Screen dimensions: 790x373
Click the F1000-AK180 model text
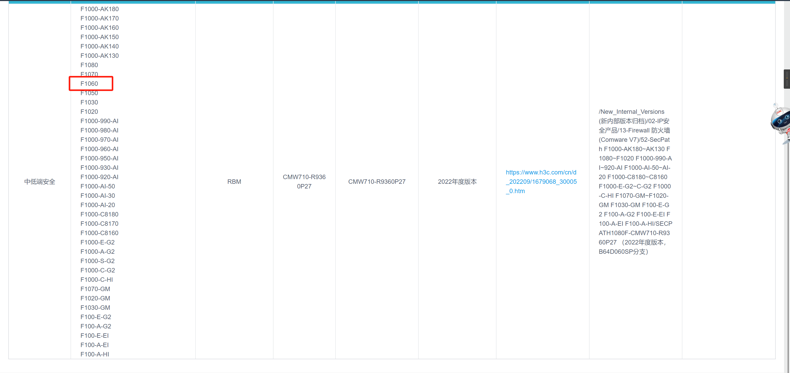coord(99,9)
